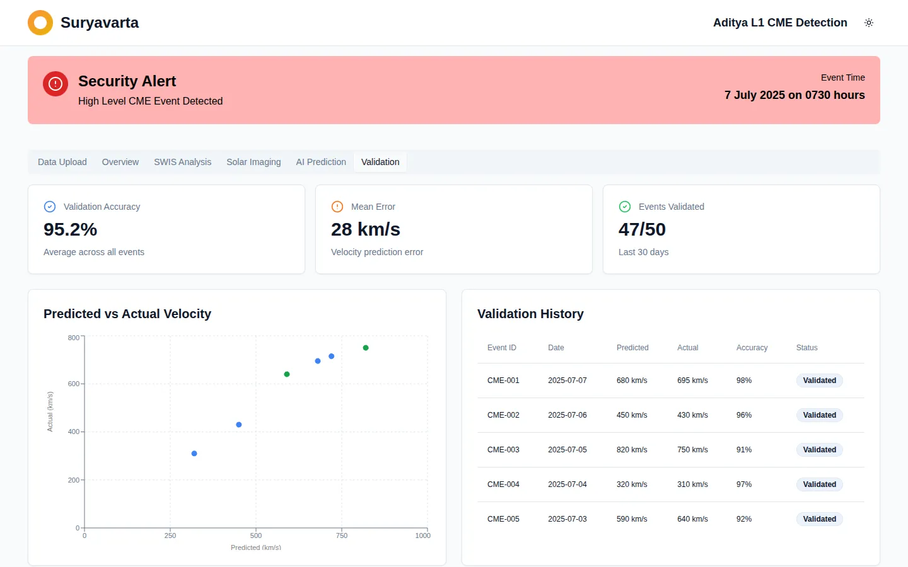Click the Events Validated green check icon

tap(625, 207)
